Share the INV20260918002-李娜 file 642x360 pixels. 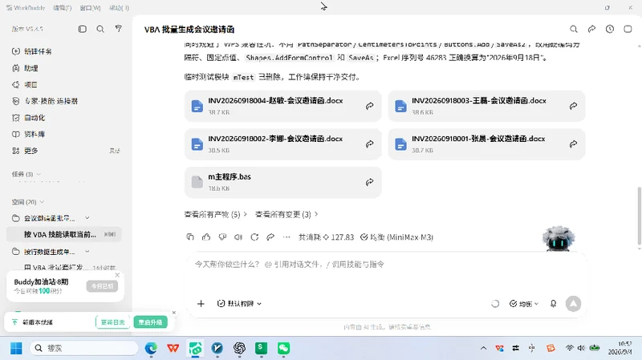[370, 144]
